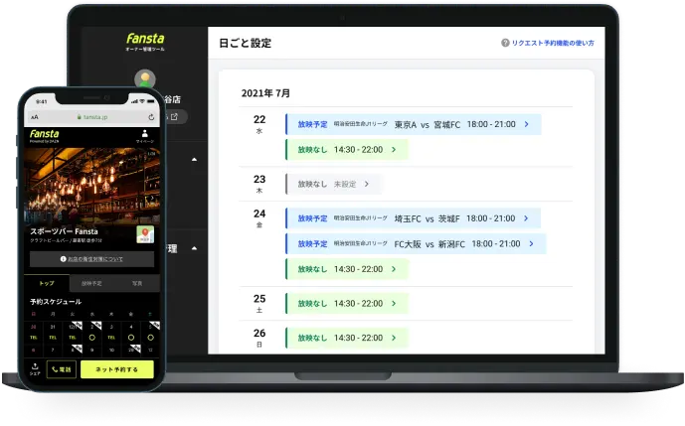Open chevron on 放映なし 未設定 row
The height and width of the screenshot is (426, 685).
(x=367, y=184)
